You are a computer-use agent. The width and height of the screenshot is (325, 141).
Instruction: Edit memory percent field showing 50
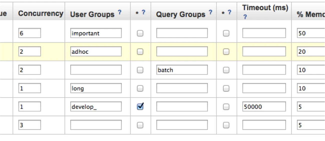point(311,33)
